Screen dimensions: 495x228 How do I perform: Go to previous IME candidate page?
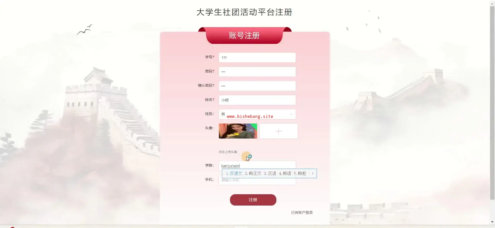coord(309,173)
